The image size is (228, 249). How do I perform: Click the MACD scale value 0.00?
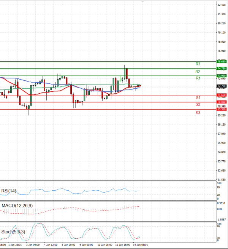tap(220, 209)
